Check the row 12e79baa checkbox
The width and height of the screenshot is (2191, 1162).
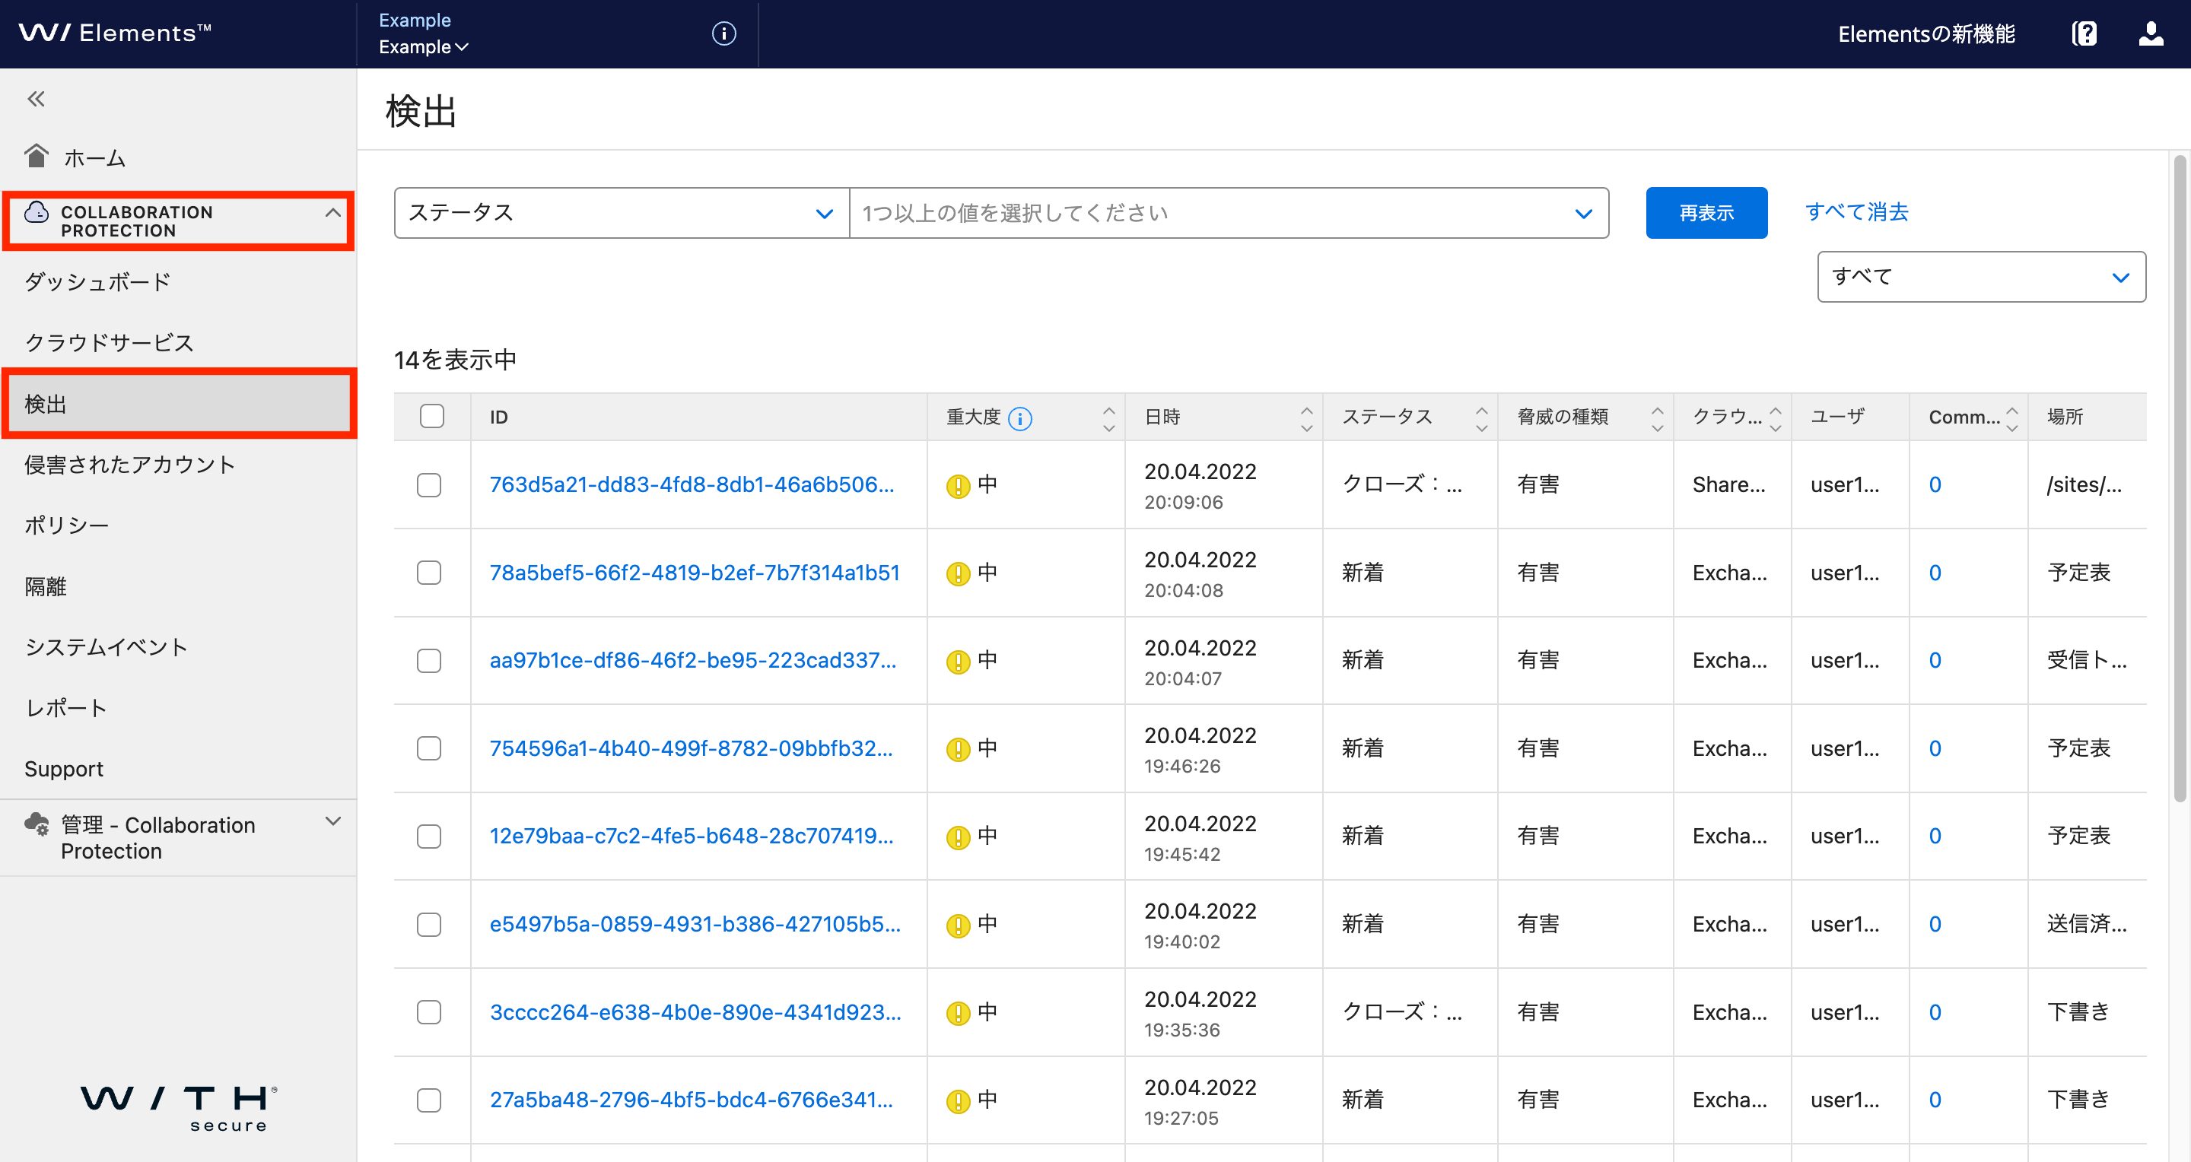pos(430,837)
